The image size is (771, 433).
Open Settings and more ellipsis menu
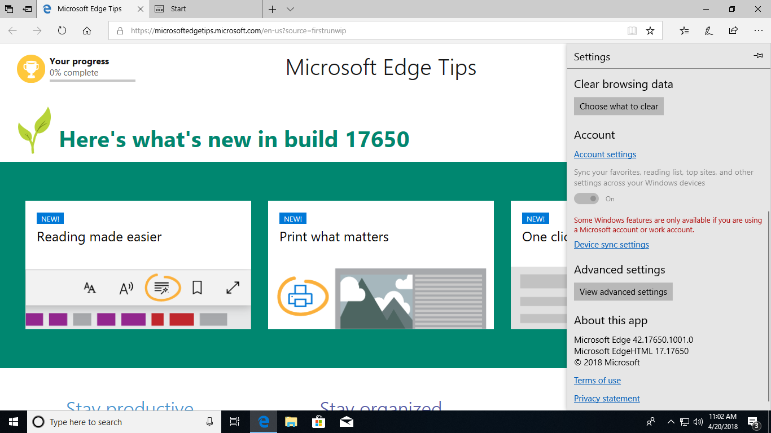(x=758, y=30)
